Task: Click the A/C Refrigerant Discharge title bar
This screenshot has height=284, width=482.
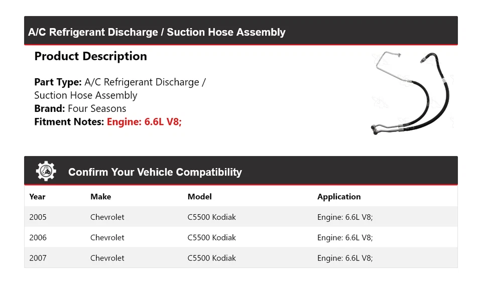Action: (157, 32)
